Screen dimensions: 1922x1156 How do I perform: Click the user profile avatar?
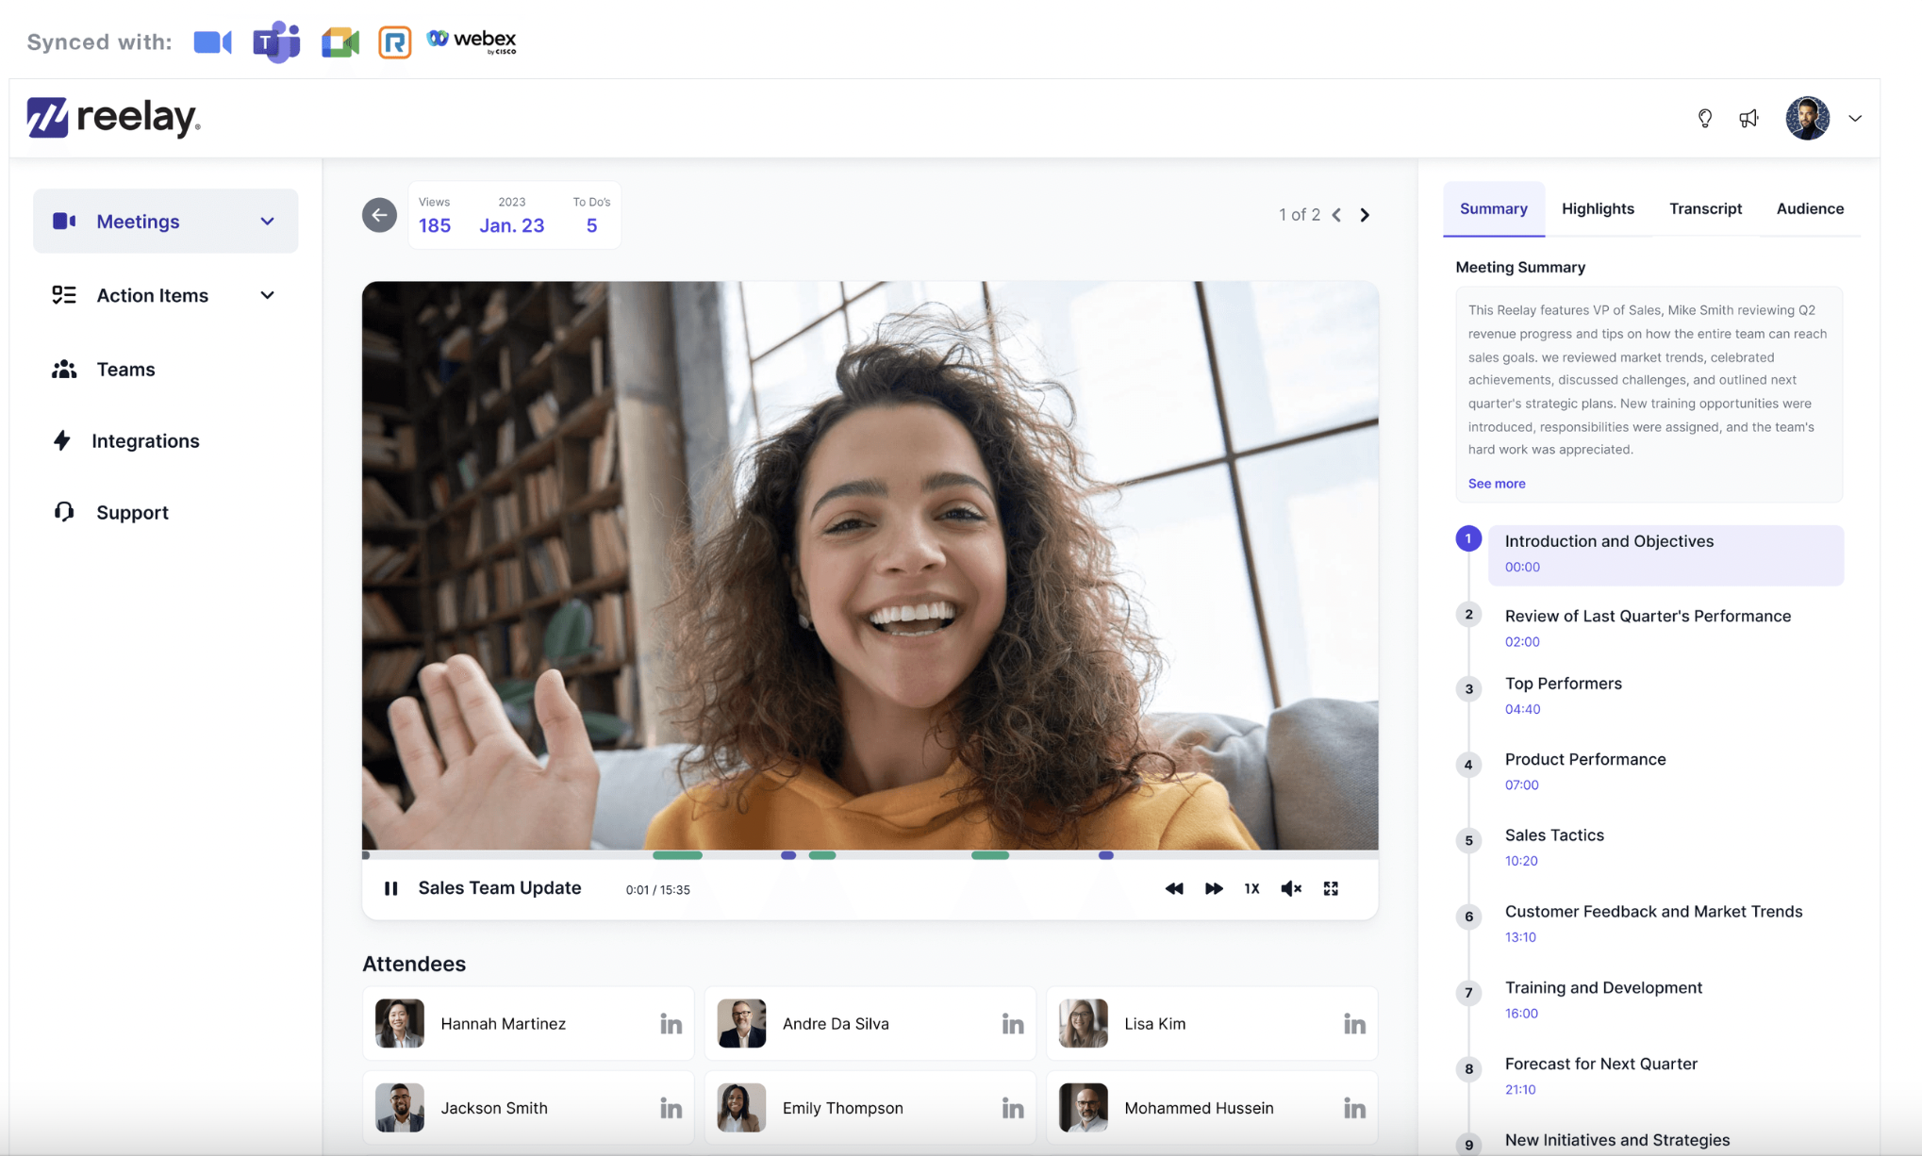click(x=1807, y=118)
